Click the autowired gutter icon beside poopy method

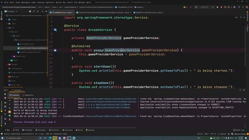pyautogui.click(x=55, y=50)
